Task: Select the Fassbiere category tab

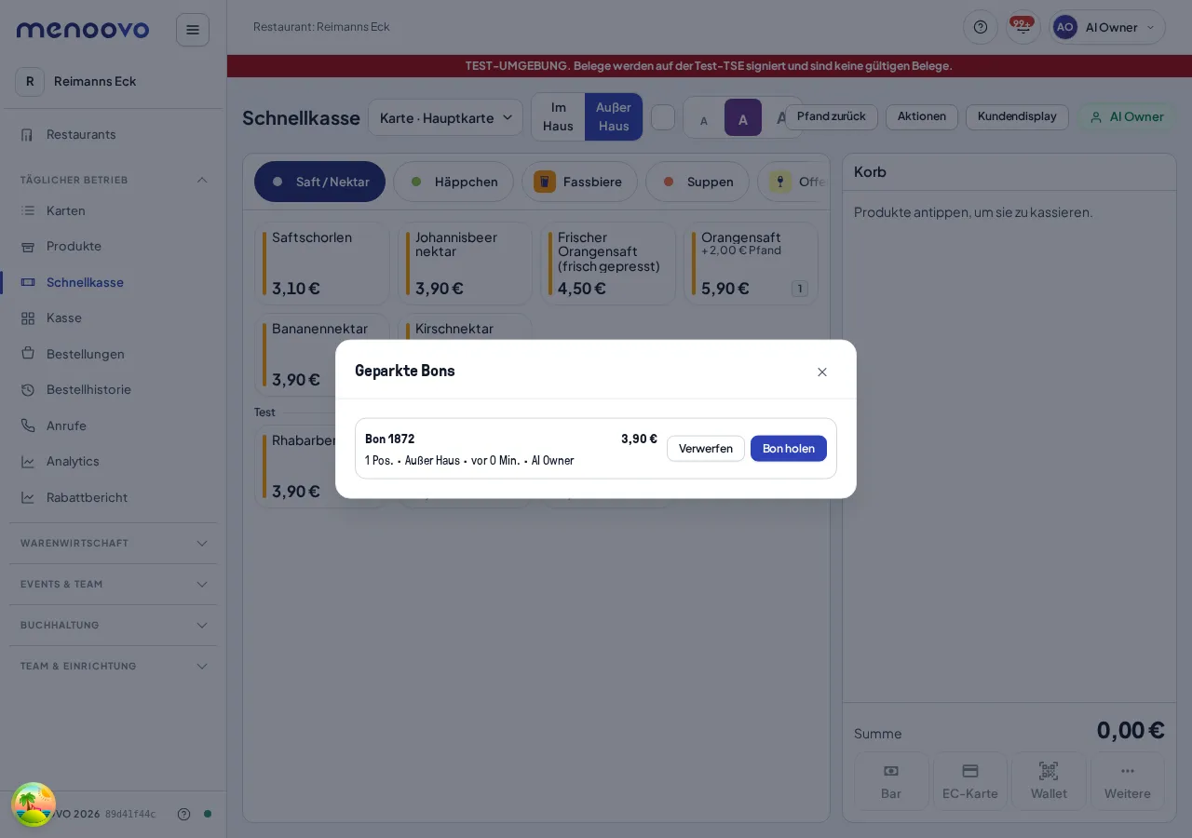Action: pyautogui.click(x=579, y=182)
